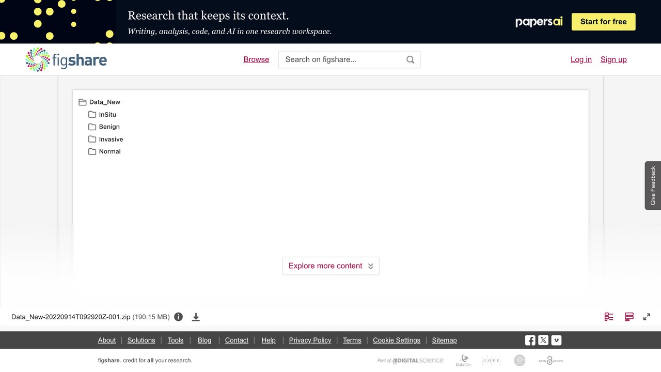
Task: Open the Solutions footer link
Action: pos(141,340)
